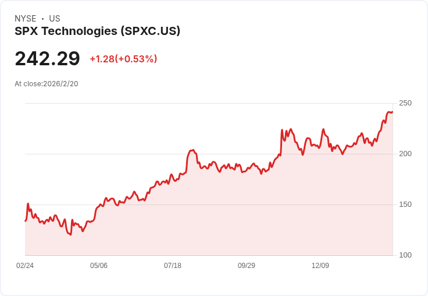
Task: Click the NYSE exchange label
Action: [x=26, y=19]
